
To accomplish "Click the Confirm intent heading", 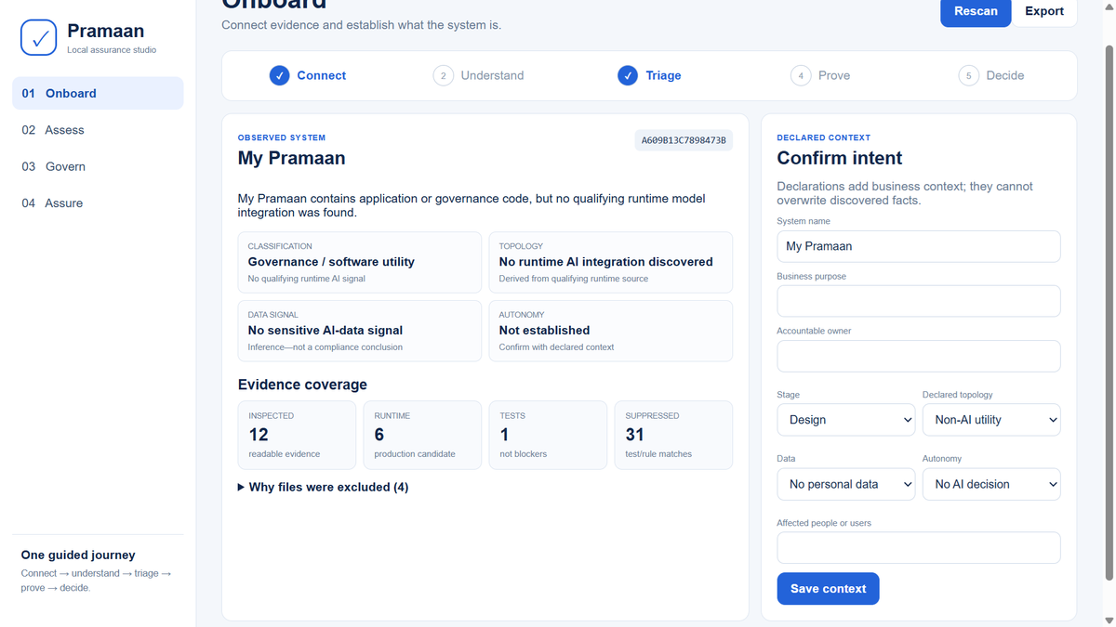I will tap(840, 158).
